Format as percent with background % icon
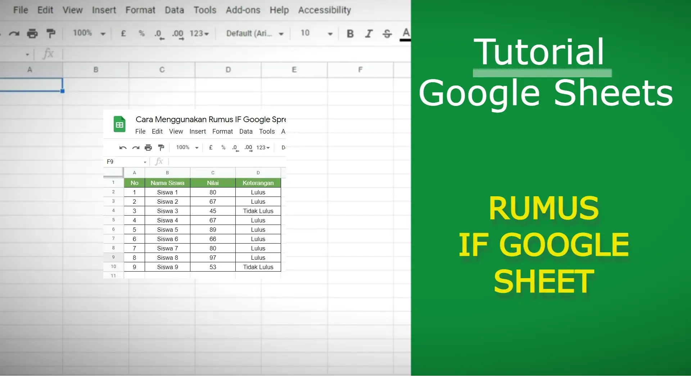Screen dimensions: 691x388 pyautogui.click(x=141, y=33)
